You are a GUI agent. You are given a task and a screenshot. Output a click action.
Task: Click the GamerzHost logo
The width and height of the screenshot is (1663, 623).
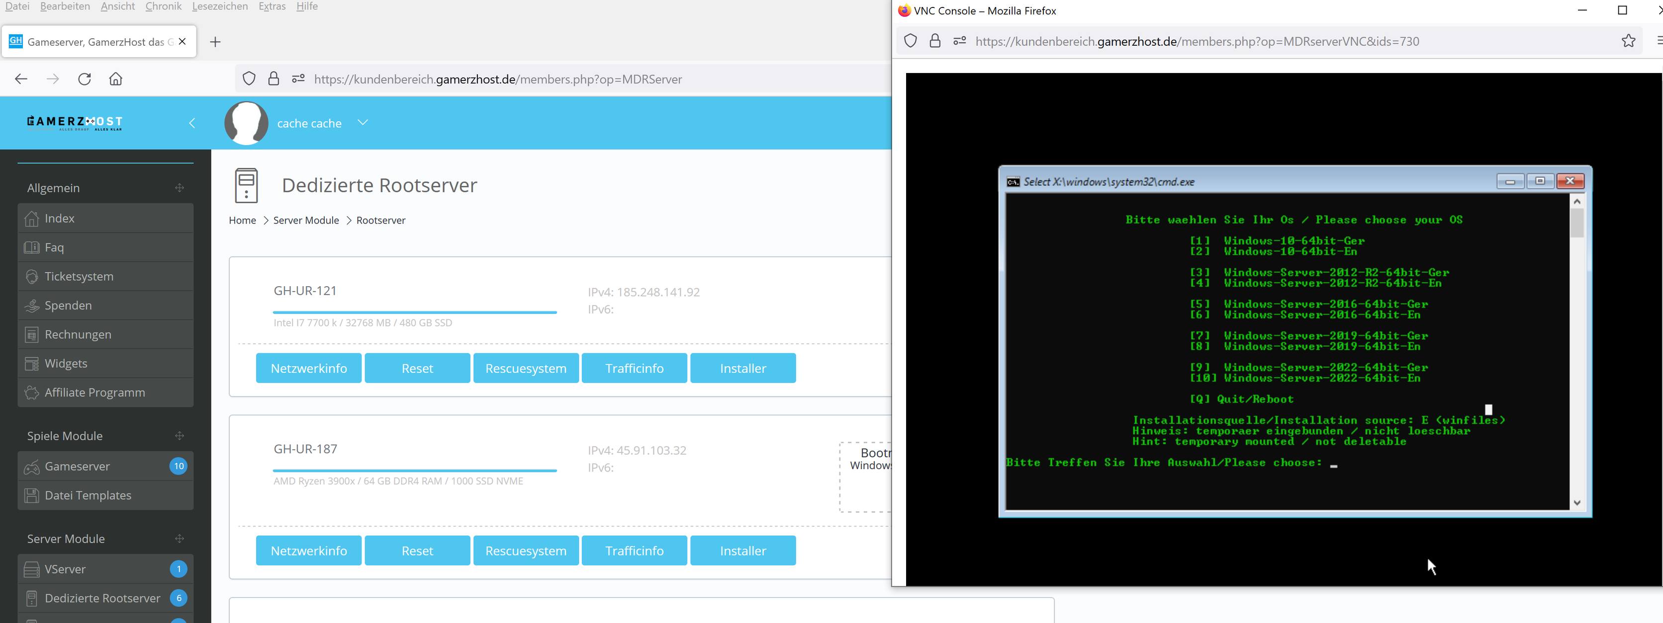pos(75,123)
